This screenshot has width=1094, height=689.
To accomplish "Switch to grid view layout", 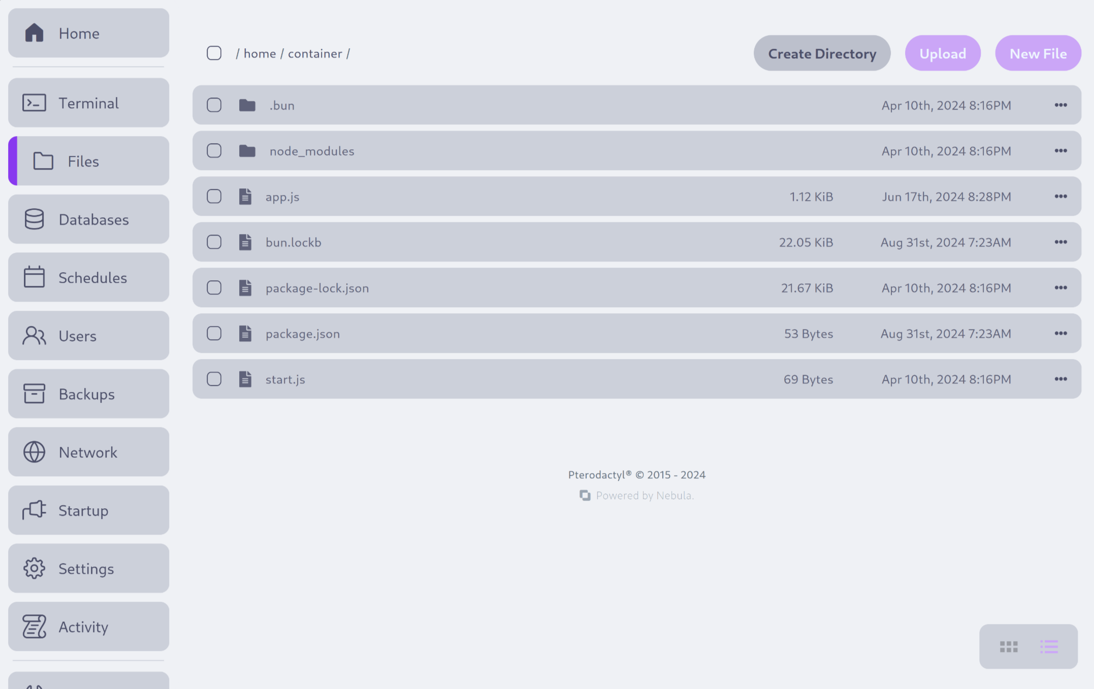I will (x=1008, y=646).
